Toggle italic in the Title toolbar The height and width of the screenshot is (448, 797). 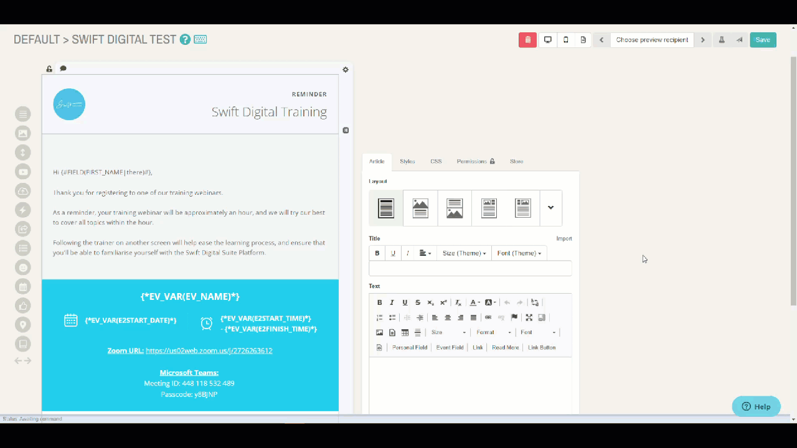[408, 253]
